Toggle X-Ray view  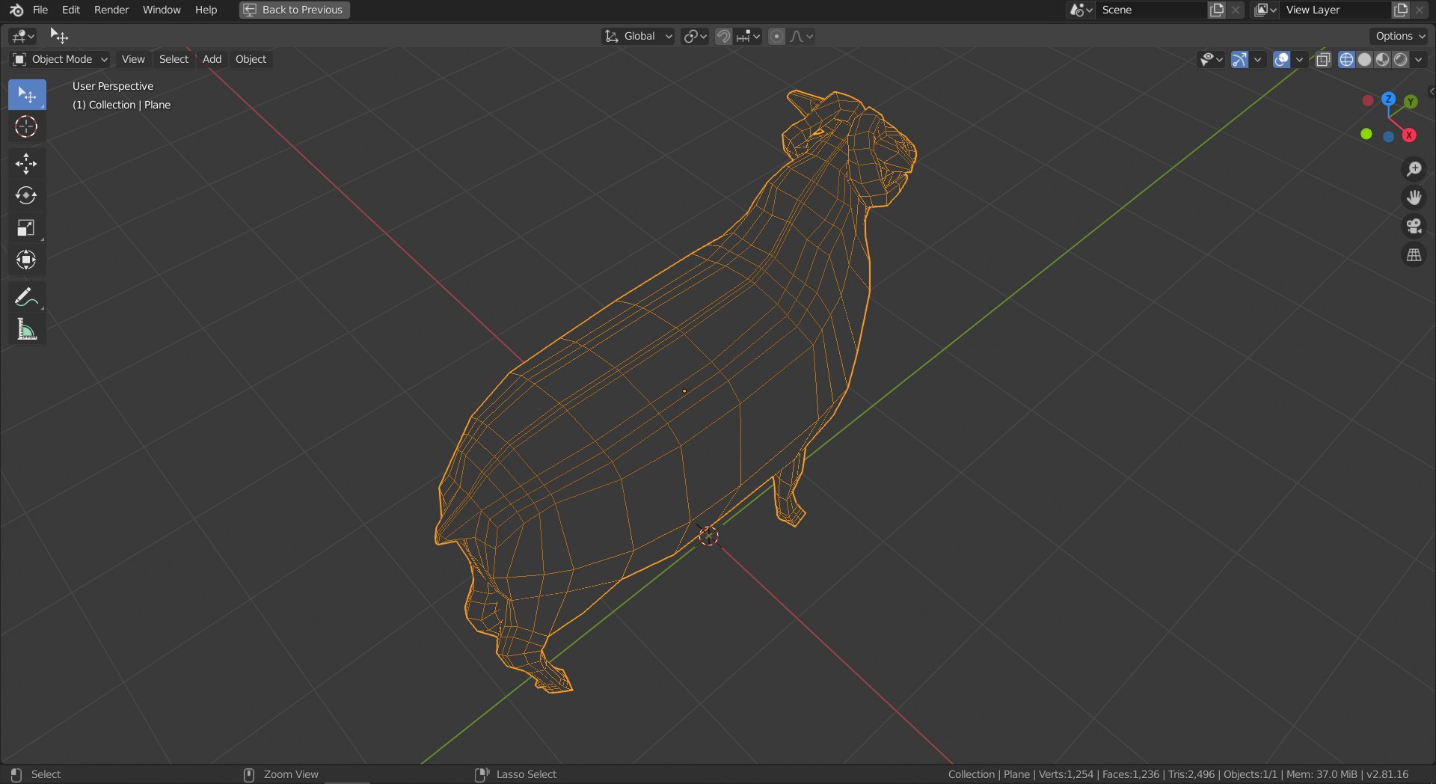click(x=1323, y=59)
